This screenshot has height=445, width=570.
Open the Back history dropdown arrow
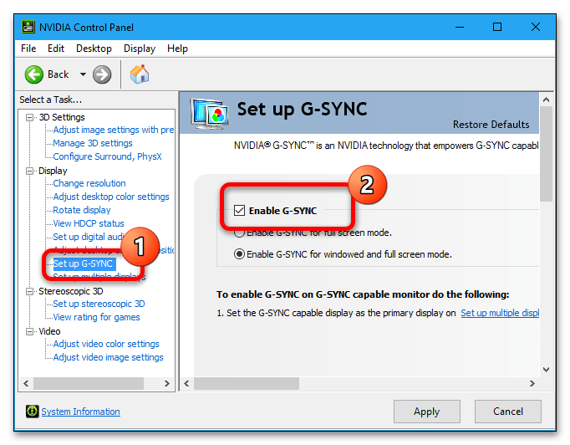point(83,74)
